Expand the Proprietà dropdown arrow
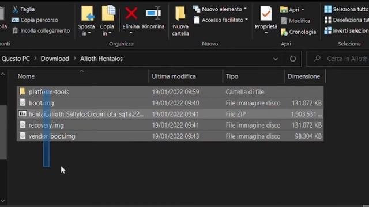Viewport: 369px width, 207px height. click(x=266, y=33)
